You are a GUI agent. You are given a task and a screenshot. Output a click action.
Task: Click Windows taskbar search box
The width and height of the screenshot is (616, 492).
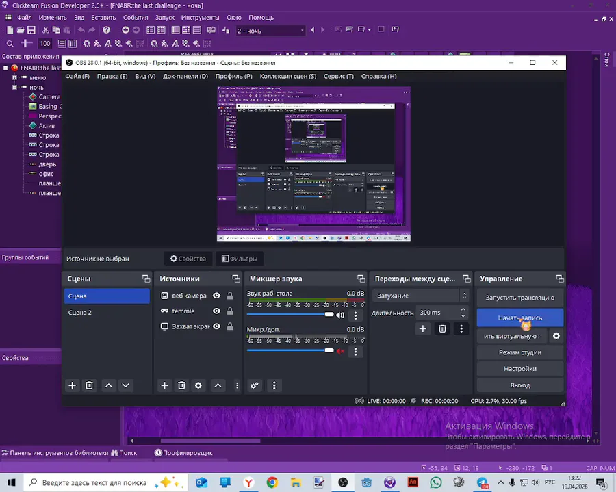(x=105, y=482)
